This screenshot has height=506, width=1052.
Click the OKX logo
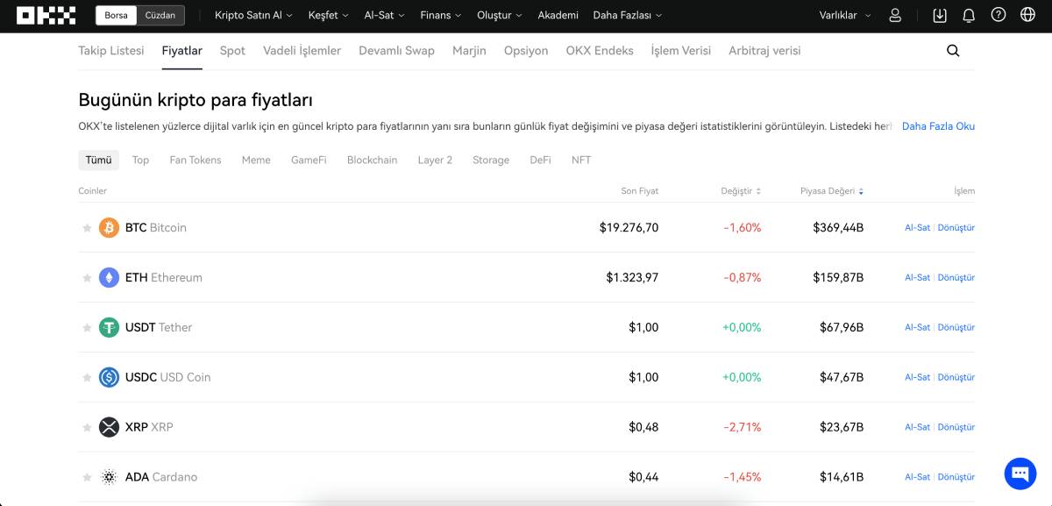tap(48, 15)
